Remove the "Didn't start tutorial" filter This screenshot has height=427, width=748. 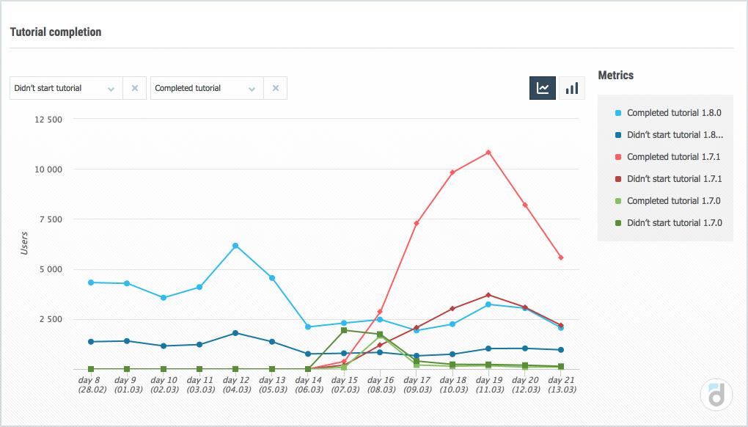[134, 88]
